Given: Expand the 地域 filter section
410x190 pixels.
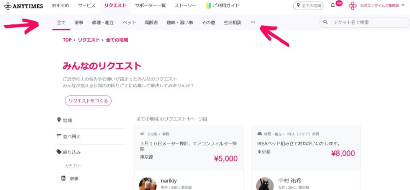Looking at the screenshot, I should [67, 120].
